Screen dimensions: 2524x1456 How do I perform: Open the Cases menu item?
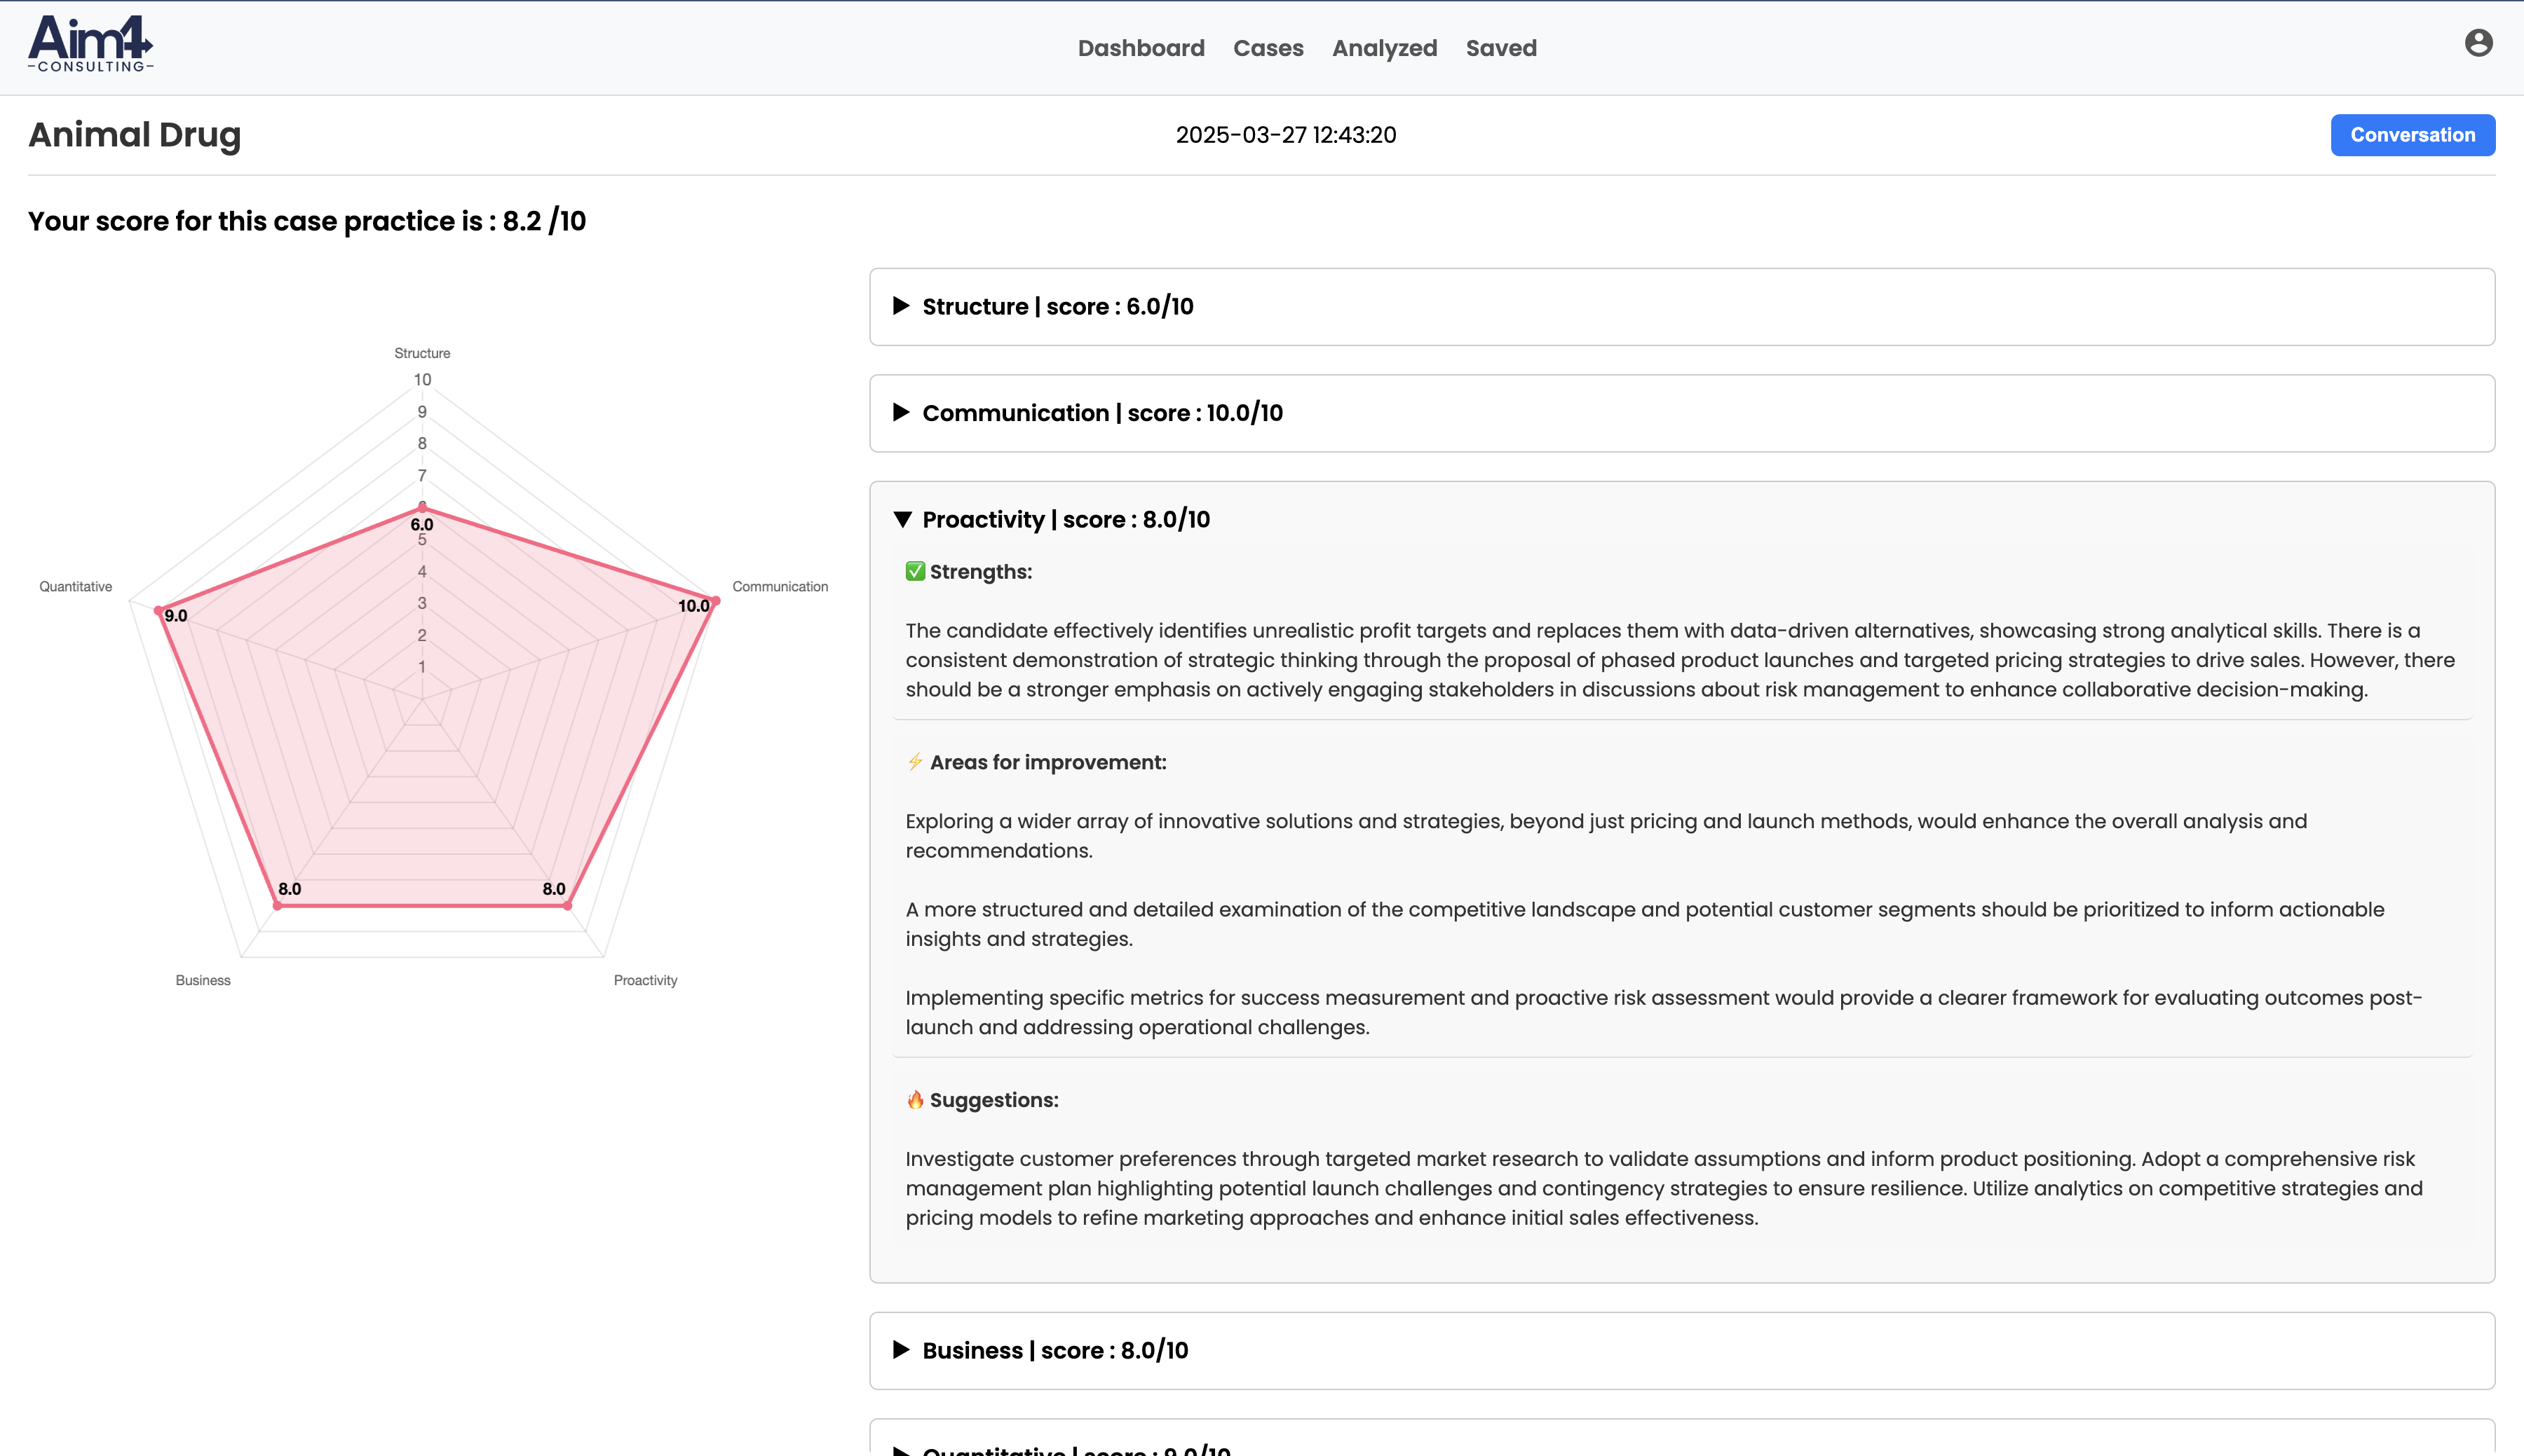click(1268, 48)
